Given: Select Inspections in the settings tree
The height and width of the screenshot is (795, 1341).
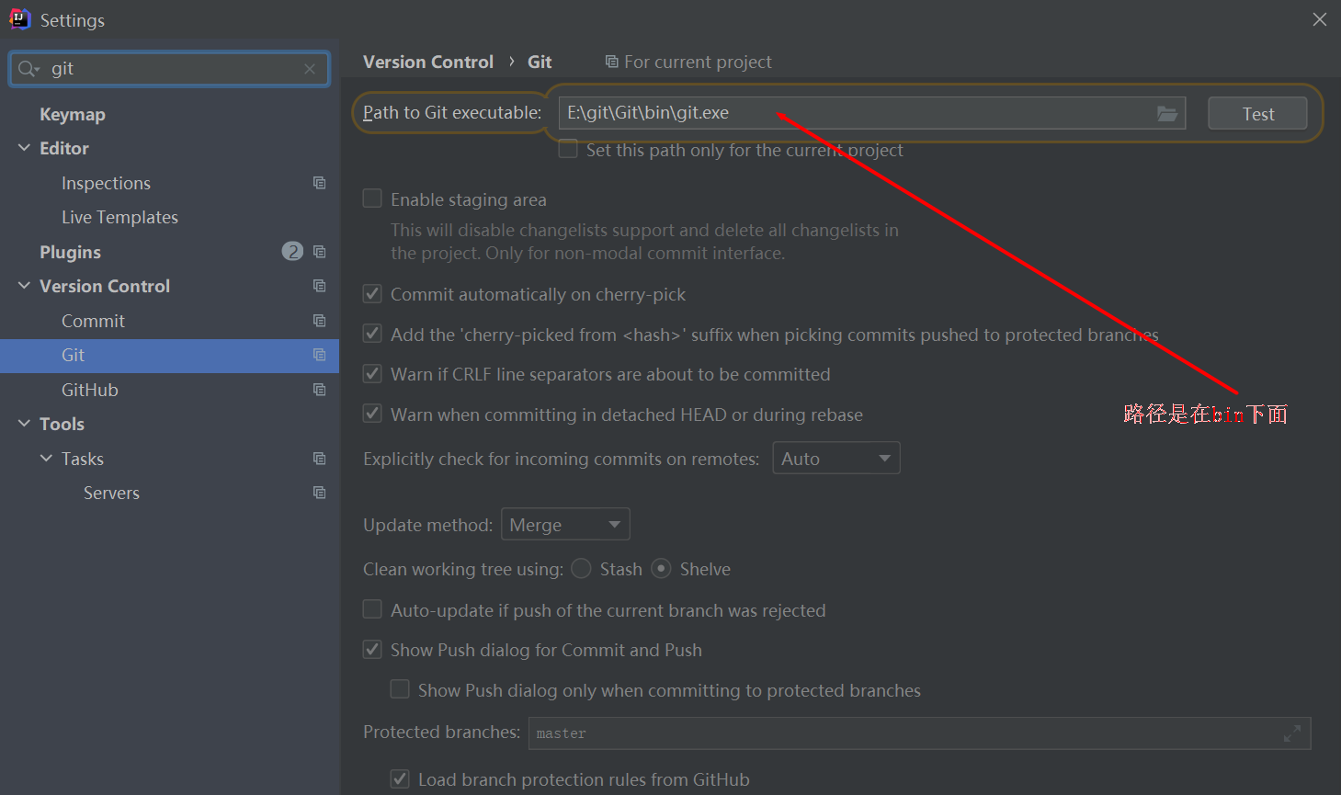Looking at the screenshot, I should point(106,183).
